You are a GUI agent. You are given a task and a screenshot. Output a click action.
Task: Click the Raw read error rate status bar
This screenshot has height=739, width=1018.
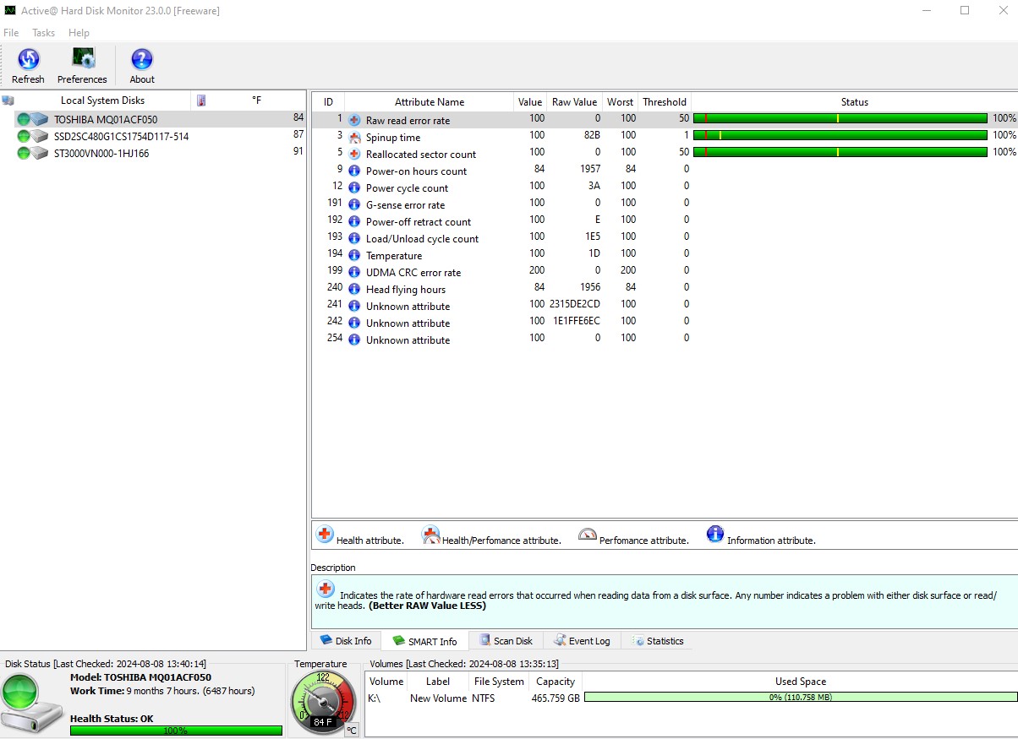[x=840, y=119]
